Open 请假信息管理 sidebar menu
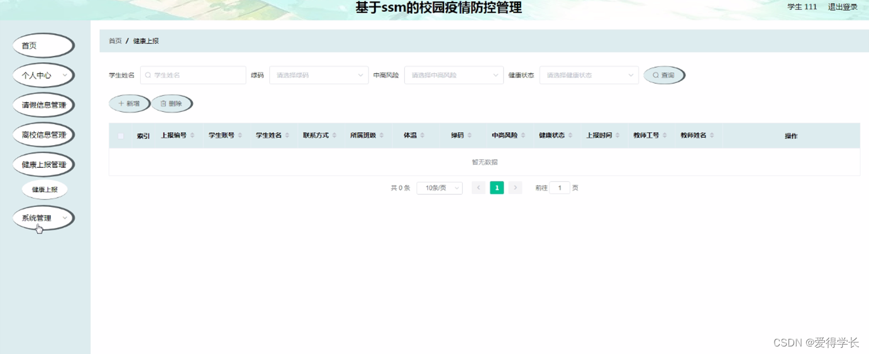 (x=43, y=105)
